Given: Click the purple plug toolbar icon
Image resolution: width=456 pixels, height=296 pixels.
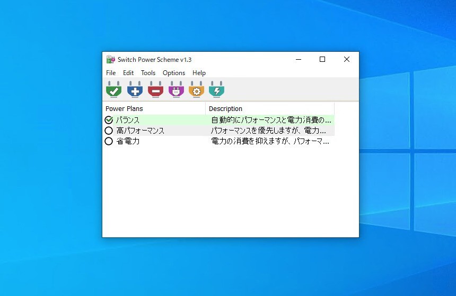Looking at the screenshot, I should click(176, 89).
